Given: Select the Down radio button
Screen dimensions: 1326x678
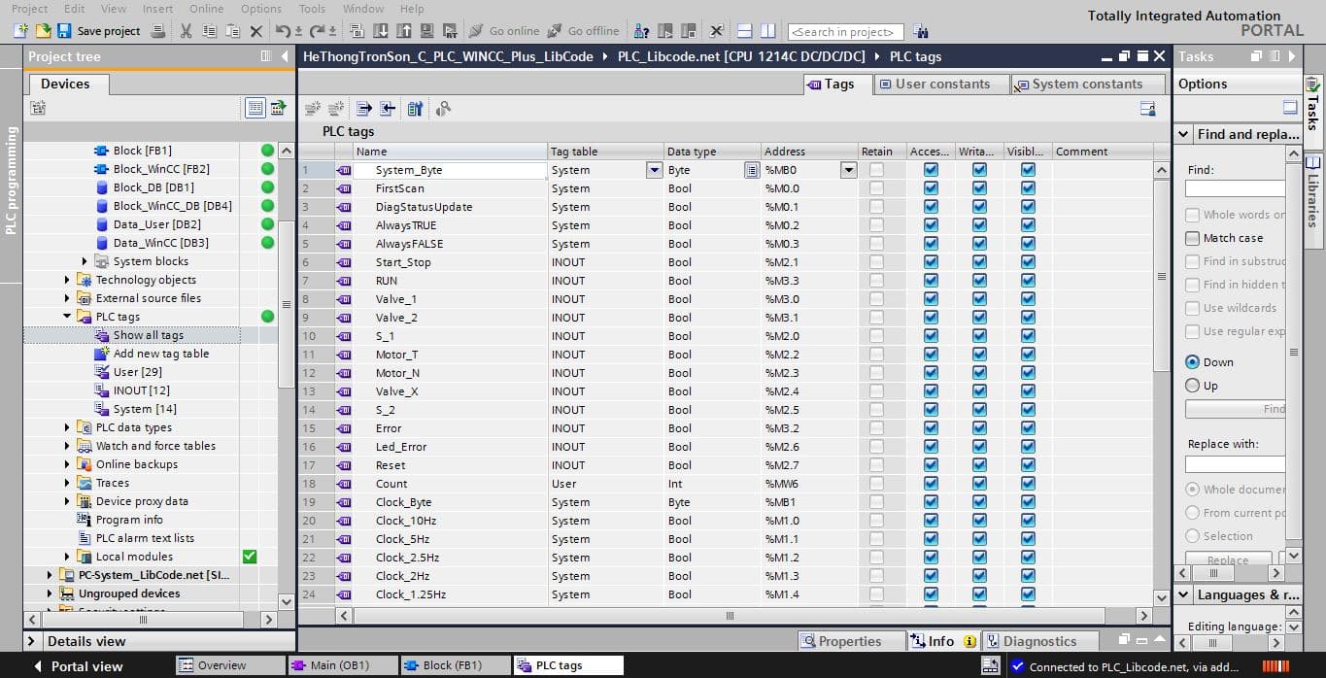Looking at the screenshot, I should coord(1192,362).
